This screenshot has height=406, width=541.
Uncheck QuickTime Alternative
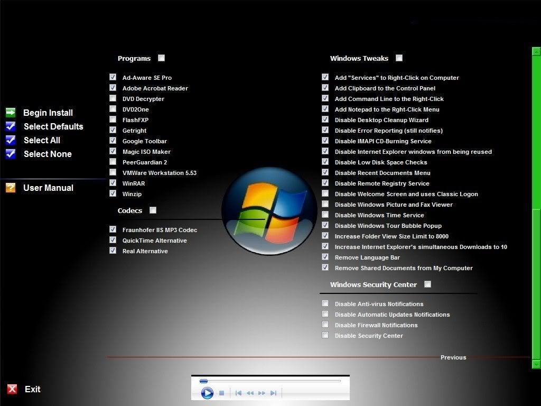[x=113, y=240]
